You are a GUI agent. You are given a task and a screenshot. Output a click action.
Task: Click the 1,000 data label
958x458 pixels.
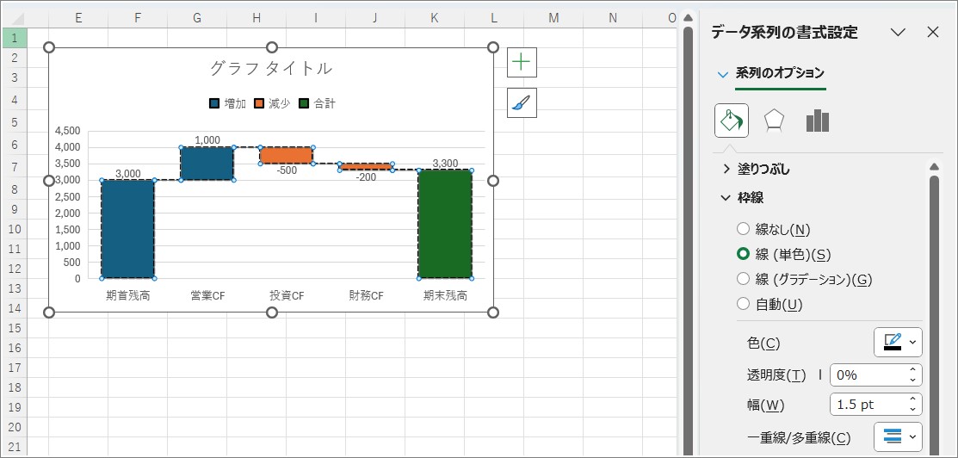[207, 140]
